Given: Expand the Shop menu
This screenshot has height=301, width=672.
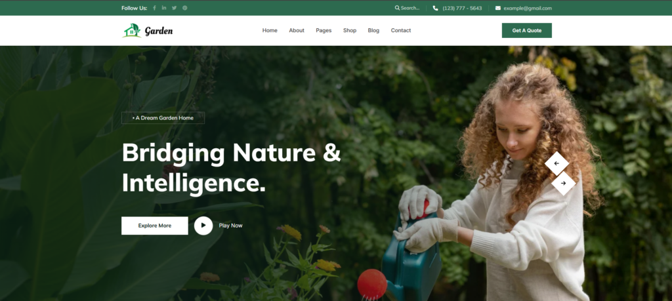Looking at the screenshot, I should click(350, 30).
